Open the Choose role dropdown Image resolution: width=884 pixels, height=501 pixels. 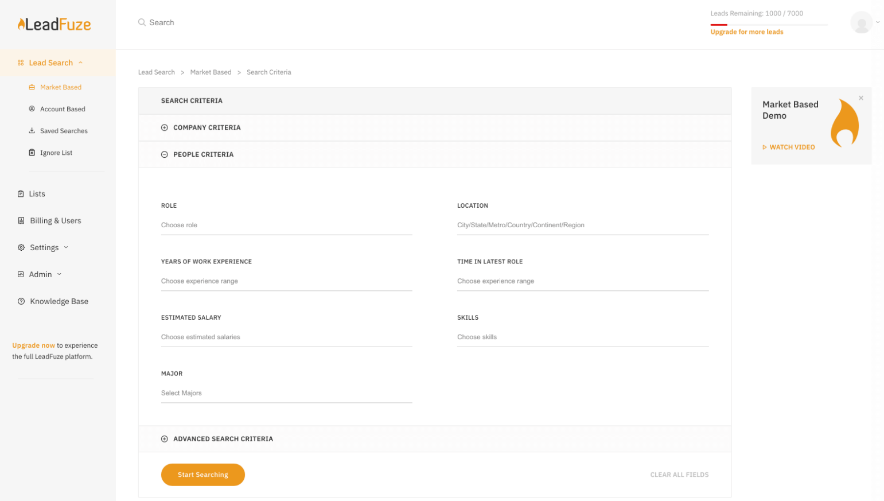click(x=286, y=225)
